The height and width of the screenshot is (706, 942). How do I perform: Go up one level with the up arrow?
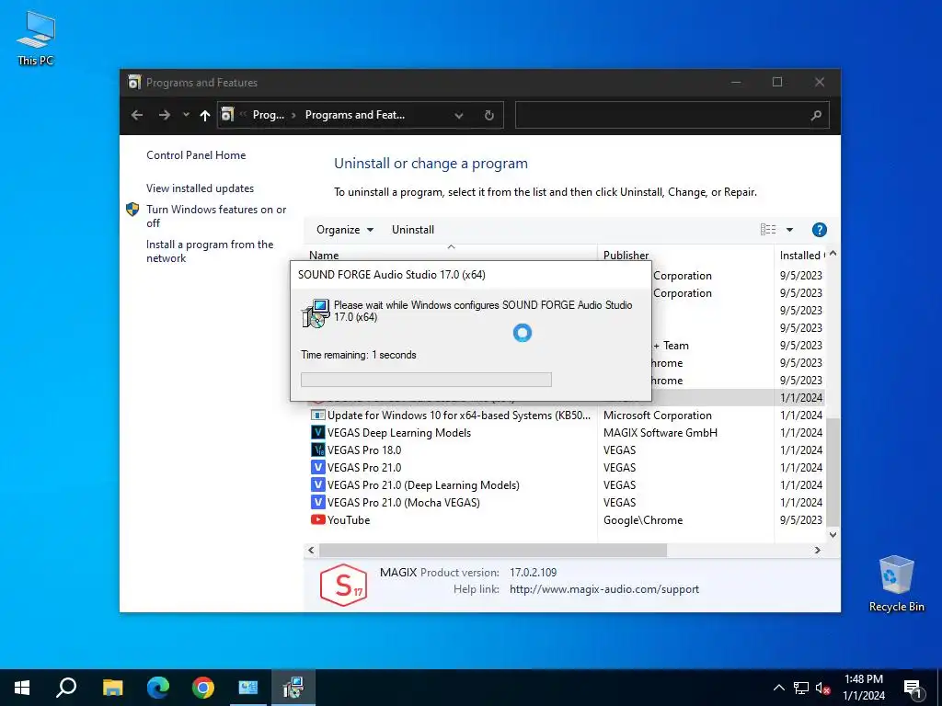click(x=205, y=115)
